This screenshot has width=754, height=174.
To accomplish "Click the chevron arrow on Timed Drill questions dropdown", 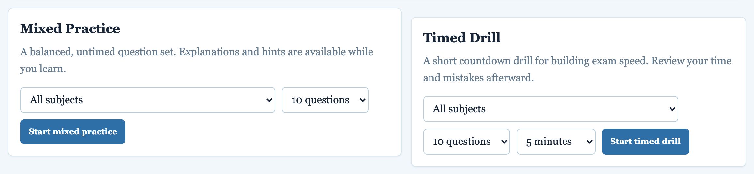I will pyautogui.click(x=504, y=142).
